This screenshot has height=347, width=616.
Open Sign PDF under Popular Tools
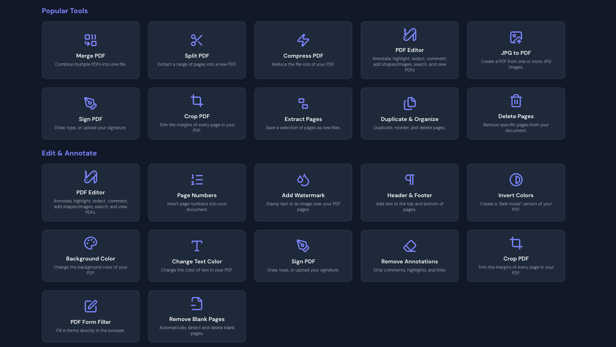(91, 114)
